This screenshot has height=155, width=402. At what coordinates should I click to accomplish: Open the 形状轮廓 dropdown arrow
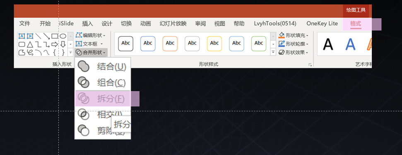[x=307, y=44]
